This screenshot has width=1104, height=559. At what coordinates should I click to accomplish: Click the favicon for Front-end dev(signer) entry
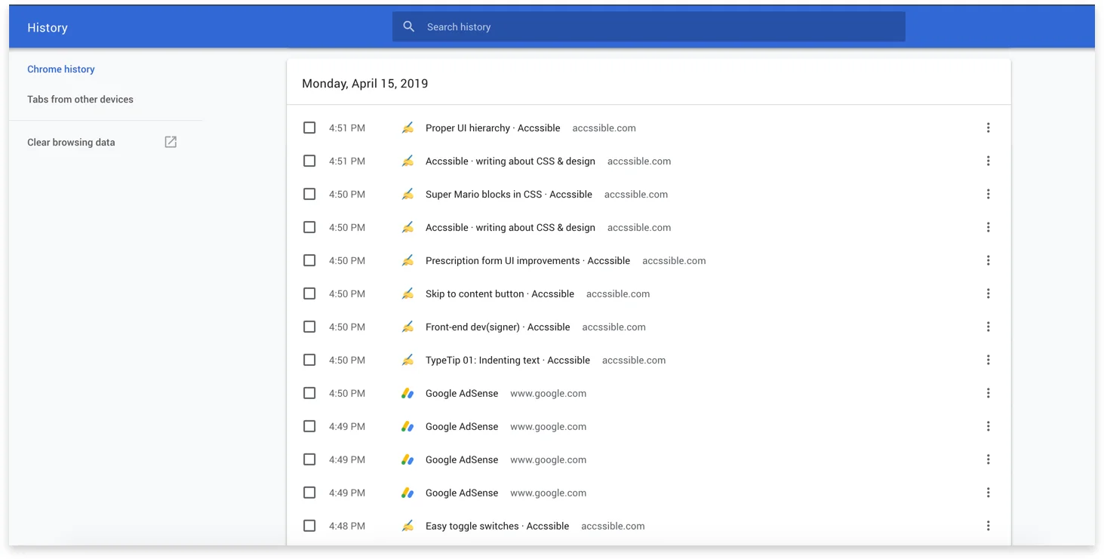(408, 327)
